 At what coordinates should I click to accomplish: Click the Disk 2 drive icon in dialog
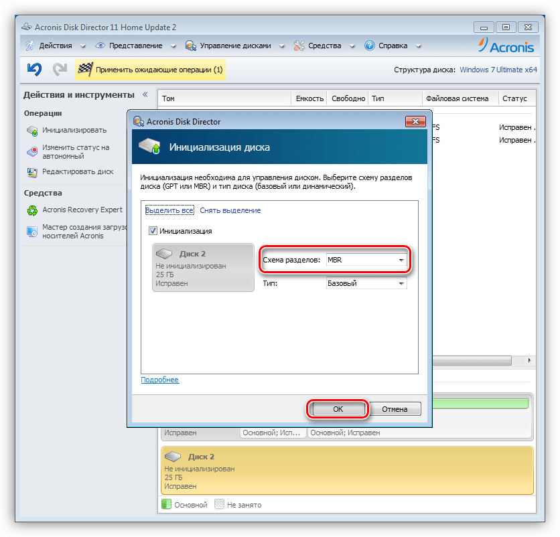click(164, 254)
